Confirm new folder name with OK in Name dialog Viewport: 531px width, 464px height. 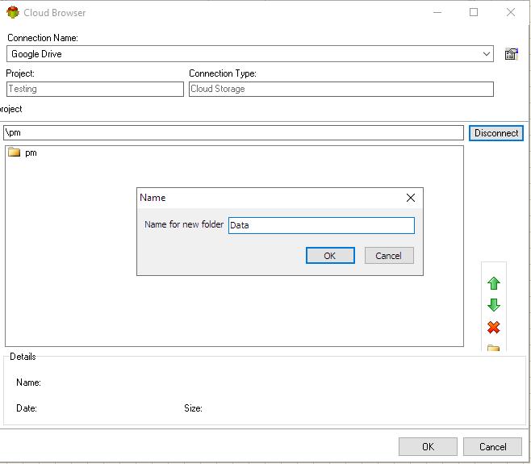(x=330, y=255)
